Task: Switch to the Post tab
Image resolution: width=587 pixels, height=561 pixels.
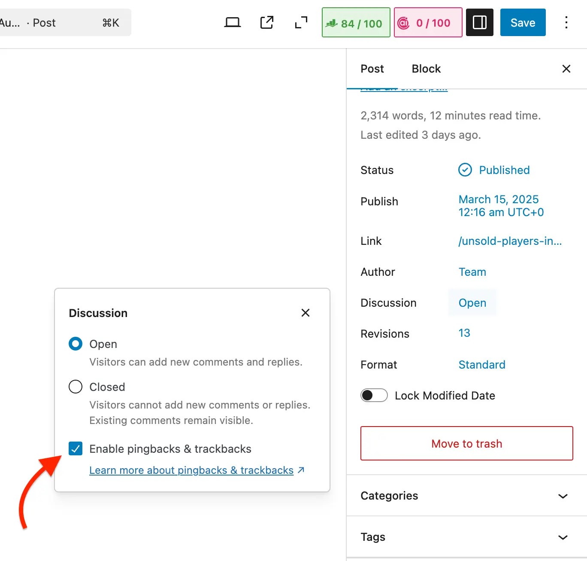Action: pos(372,69)
